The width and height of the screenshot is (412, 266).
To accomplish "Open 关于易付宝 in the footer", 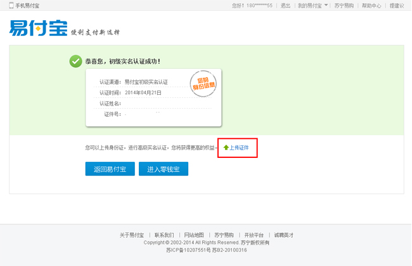I will click(x=132, y=235).
